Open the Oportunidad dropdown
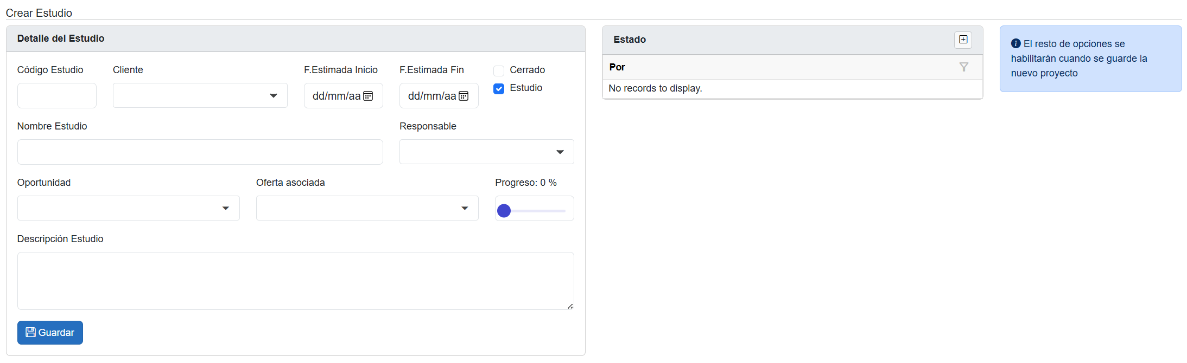 click(x=128, y=209)
